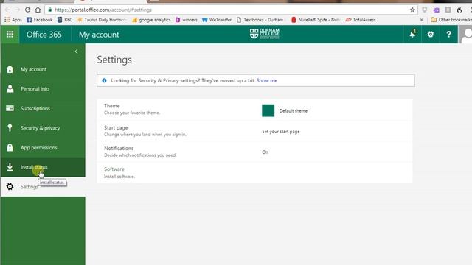This screenshot has height=265, width=472.
Task: Click the gear icon beside Settings
Action: 10,186
